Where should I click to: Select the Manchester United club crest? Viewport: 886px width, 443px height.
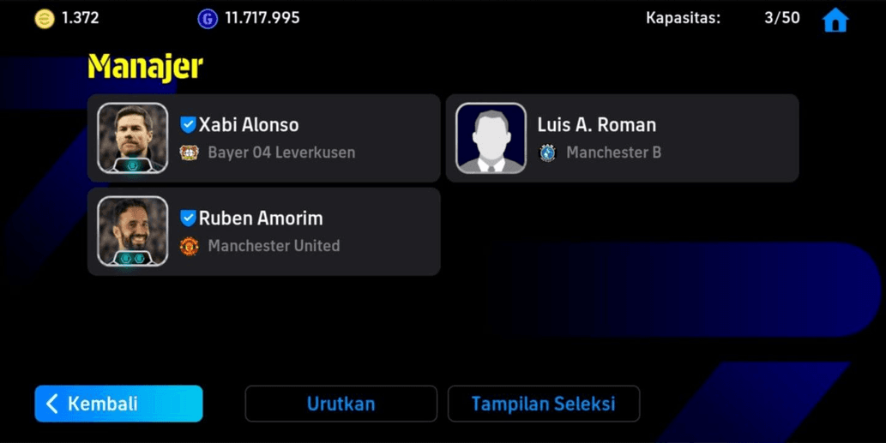click(189, 246)
